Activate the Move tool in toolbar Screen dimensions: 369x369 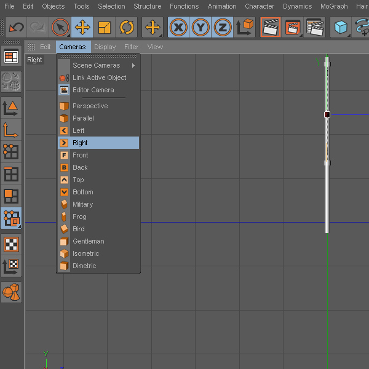coord(82,27)
